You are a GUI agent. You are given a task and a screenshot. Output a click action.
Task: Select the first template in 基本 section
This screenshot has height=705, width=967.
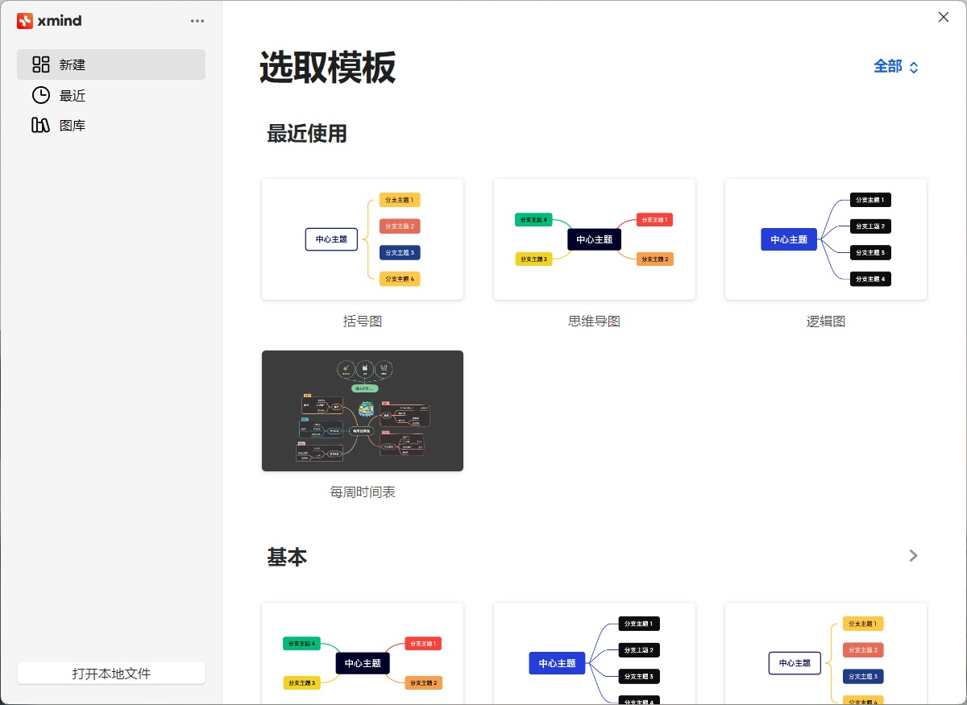click(x=362, y=653)
